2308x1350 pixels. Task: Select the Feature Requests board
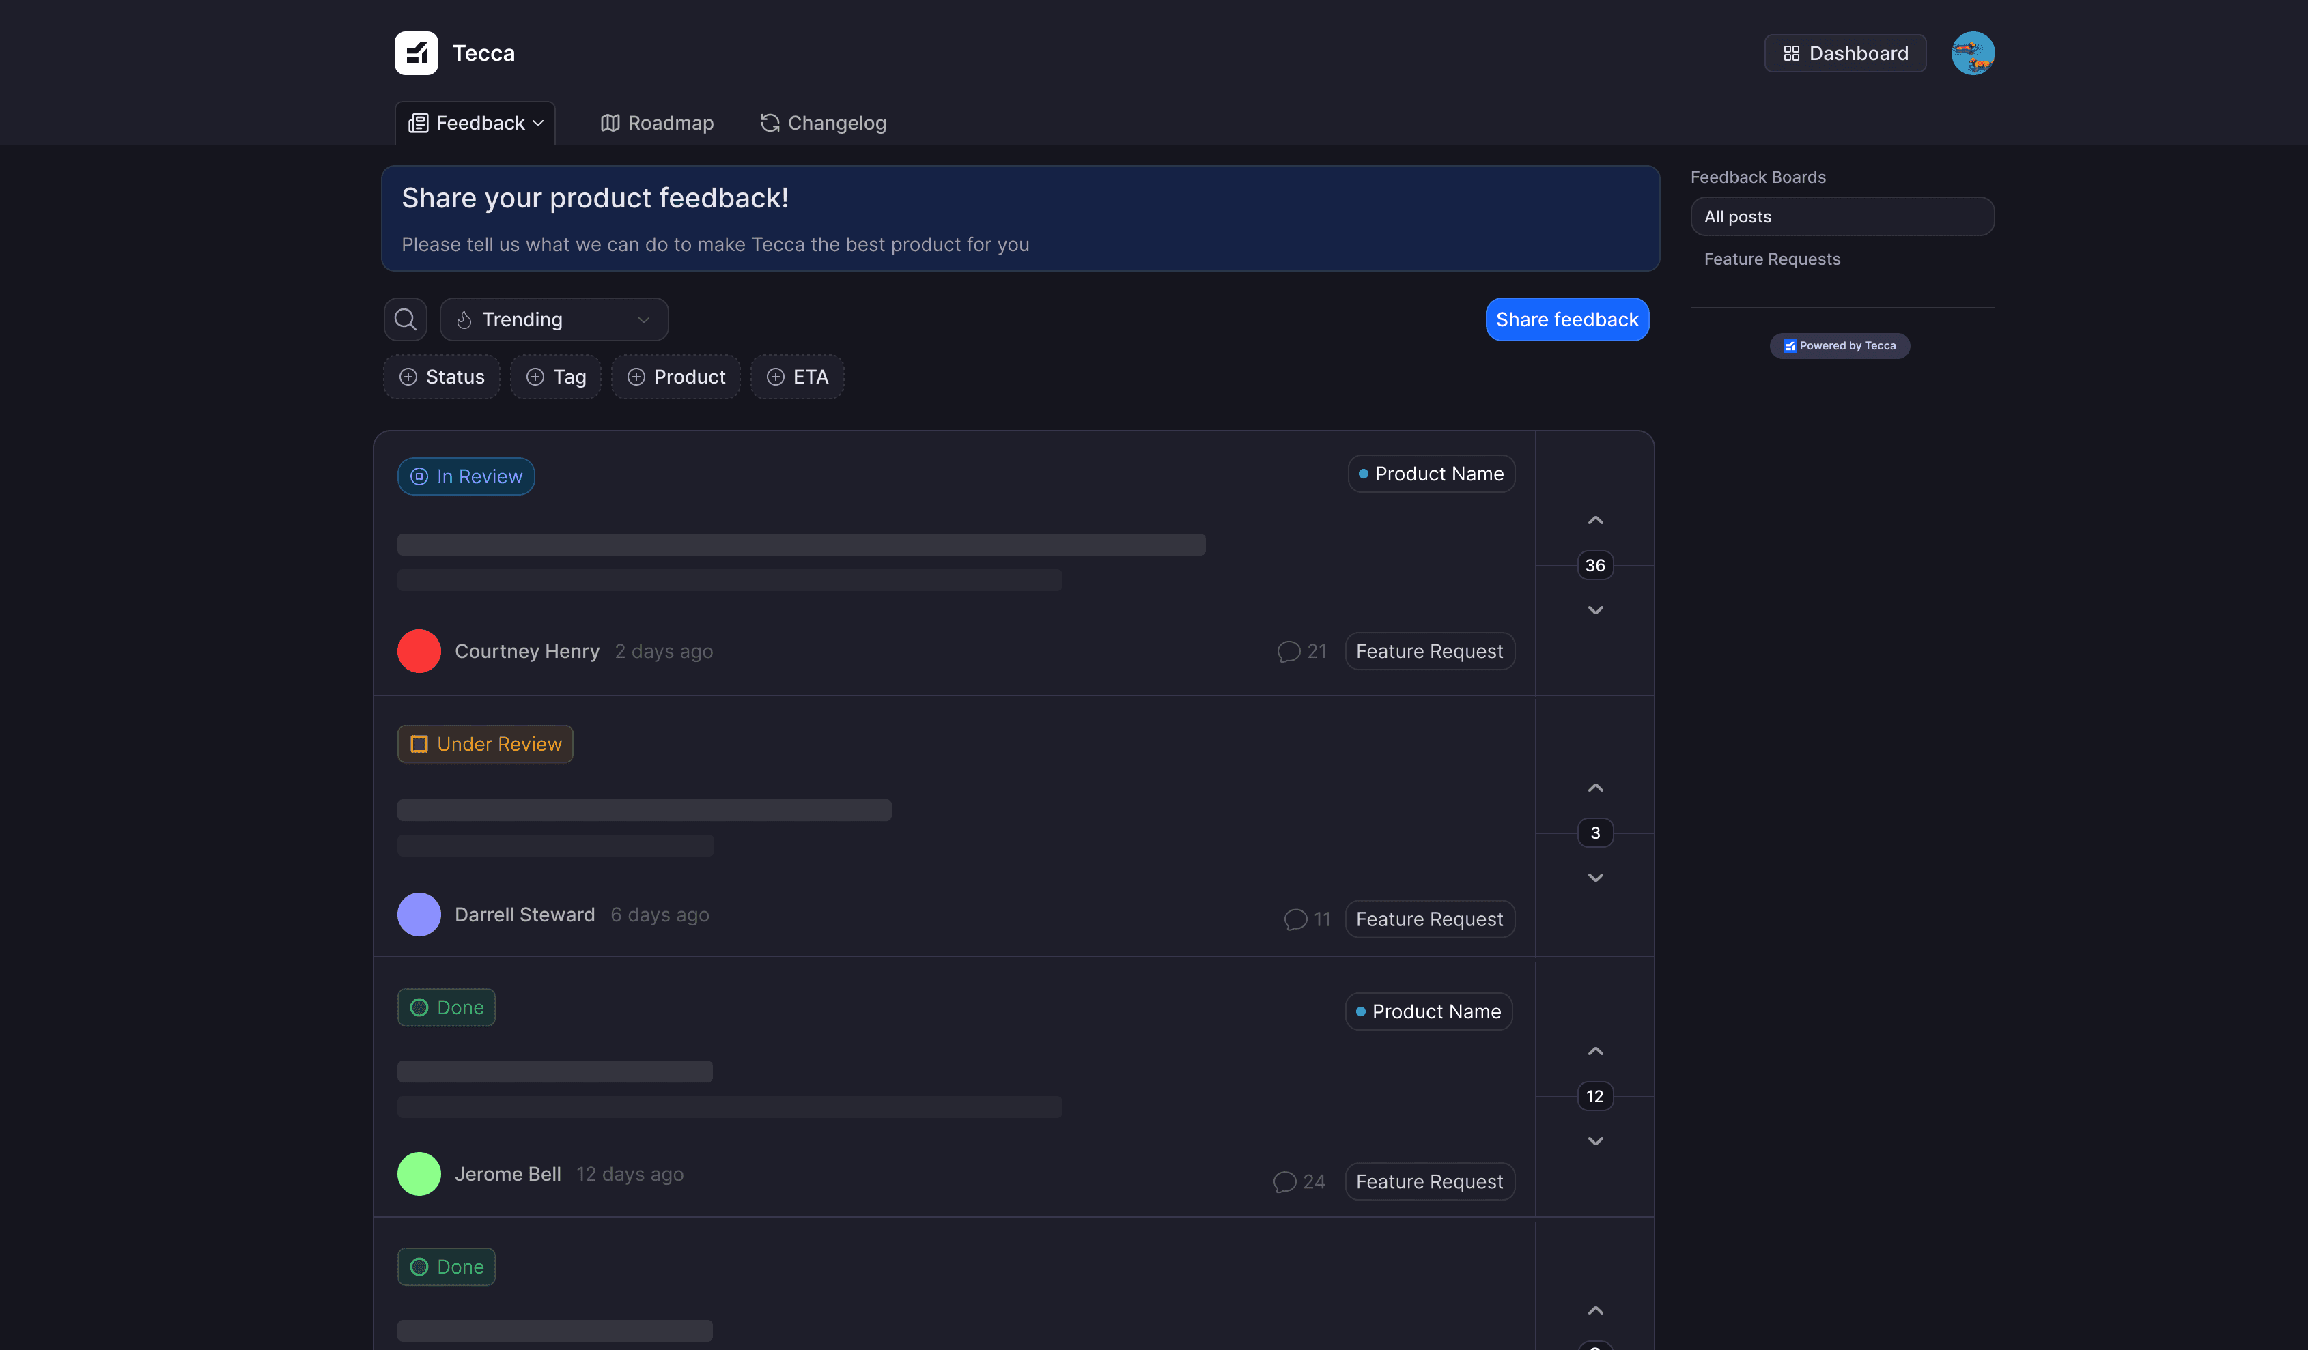pyautogui.click(x=1771, y=259)
